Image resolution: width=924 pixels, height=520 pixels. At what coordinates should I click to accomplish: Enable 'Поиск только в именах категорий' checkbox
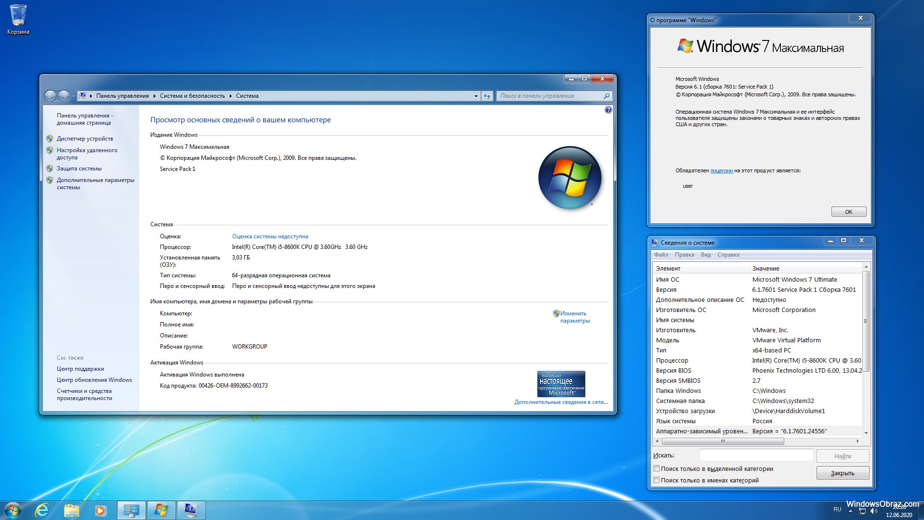[656, 480]
